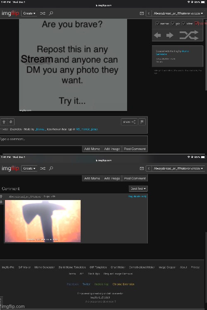Open the Imgflip Pro footer link
This screenshot has width=207, height=310.
click(x=8, y=267)
